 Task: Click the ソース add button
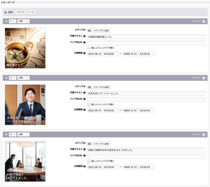tap(31, 12)
